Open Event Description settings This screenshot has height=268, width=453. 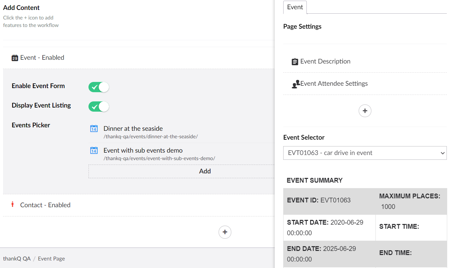(x=325, y=61)
